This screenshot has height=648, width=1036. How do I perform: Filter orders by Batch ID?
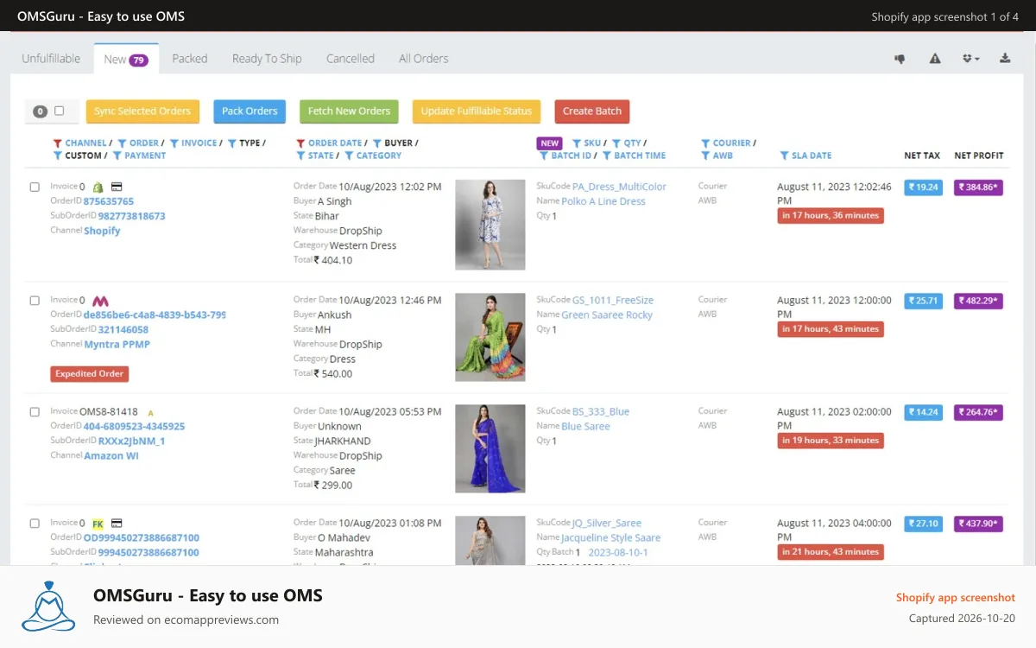click(x=565, y=156)
